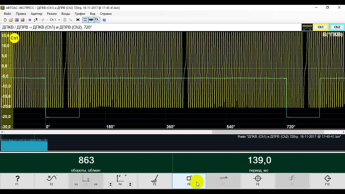This screenshot has height=194, width=345.
Task: Open the Входы menu
Action: tap(66, 14)
